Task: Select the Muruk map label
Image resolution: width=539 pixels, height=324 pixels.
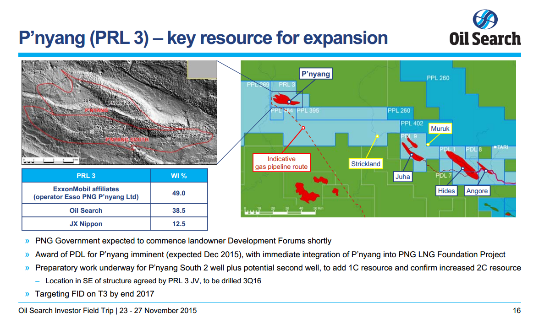Action: click(x=440, y=128)
